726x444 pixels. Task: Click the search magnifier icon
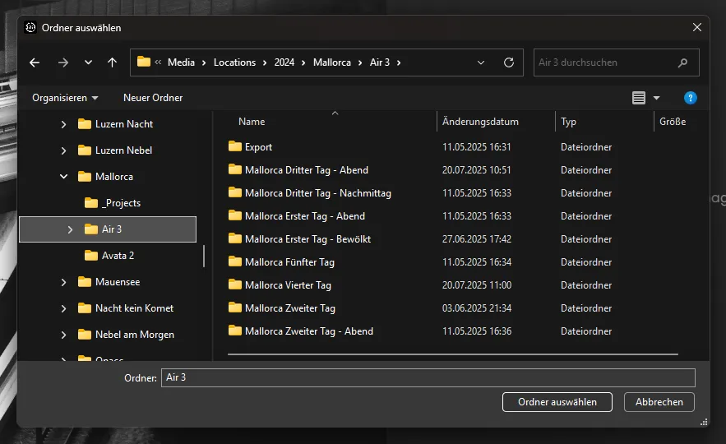coord(682,62)
